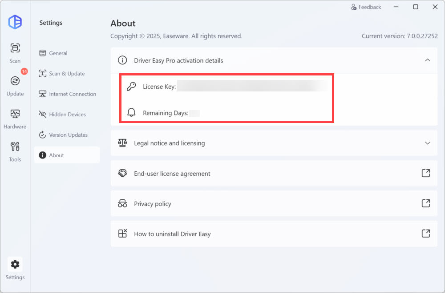Click the Internet Connection monitor icon
Image resolution: width=445 pixels, height=293 pixels.
click(43, 94)
